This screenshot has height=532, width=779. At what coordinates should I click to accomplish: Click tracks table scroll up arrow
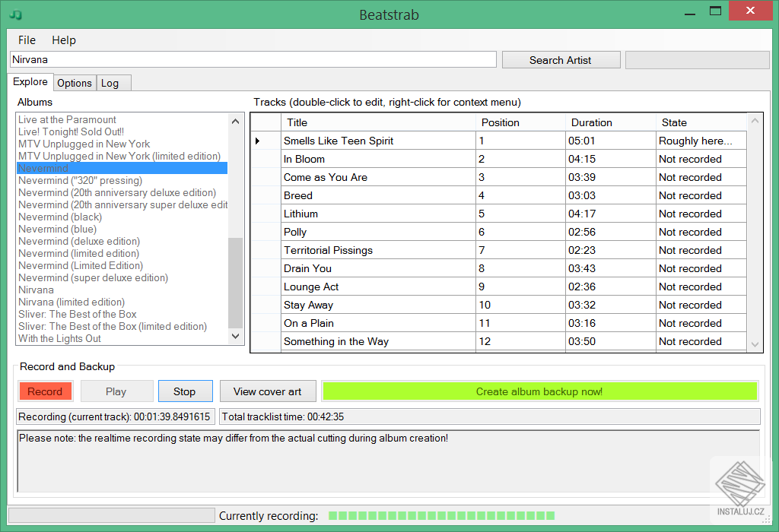(755, 121)
